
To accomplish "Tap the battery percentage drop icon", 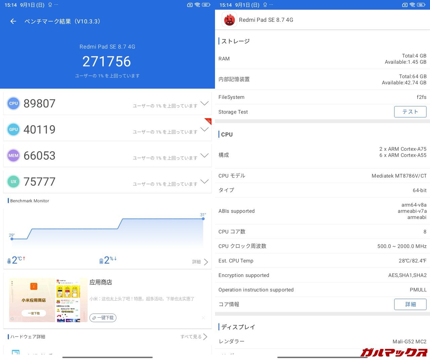I will [x=101, y=261].
